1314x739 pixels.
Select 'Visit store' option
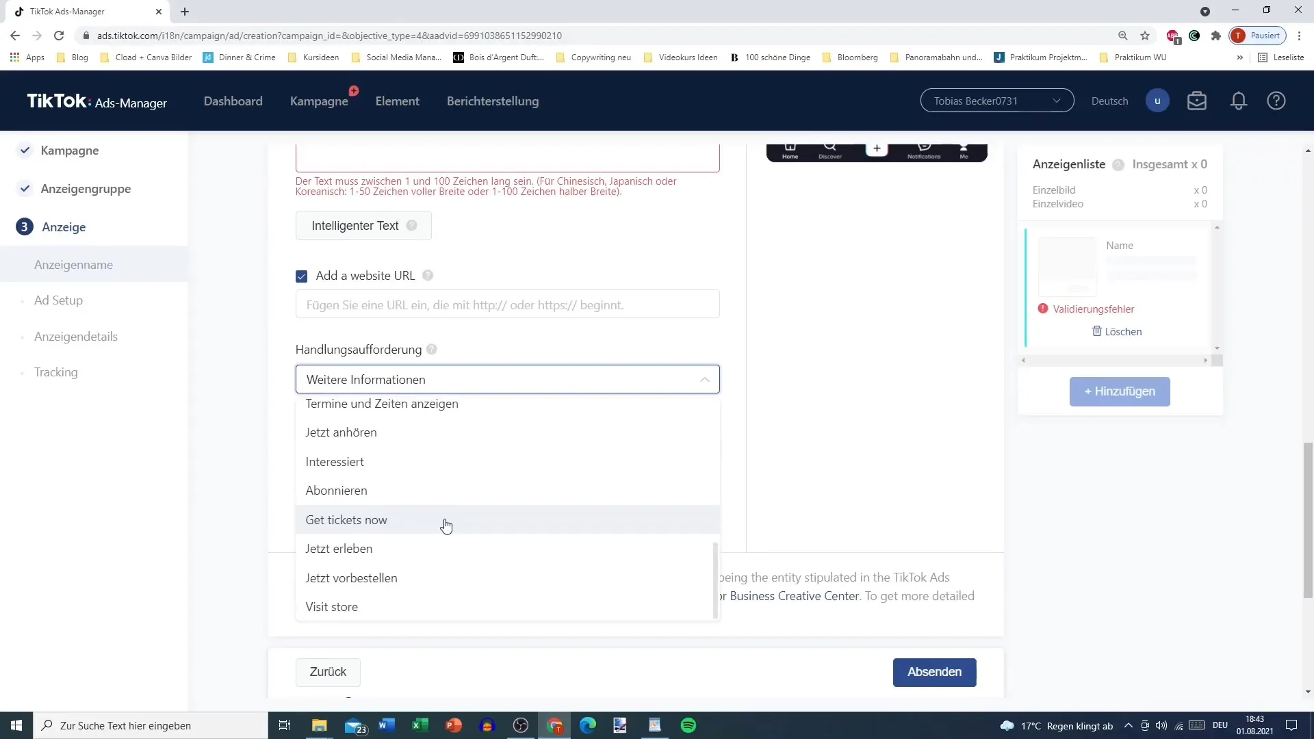pyautogui.click(x=507, y=607)
